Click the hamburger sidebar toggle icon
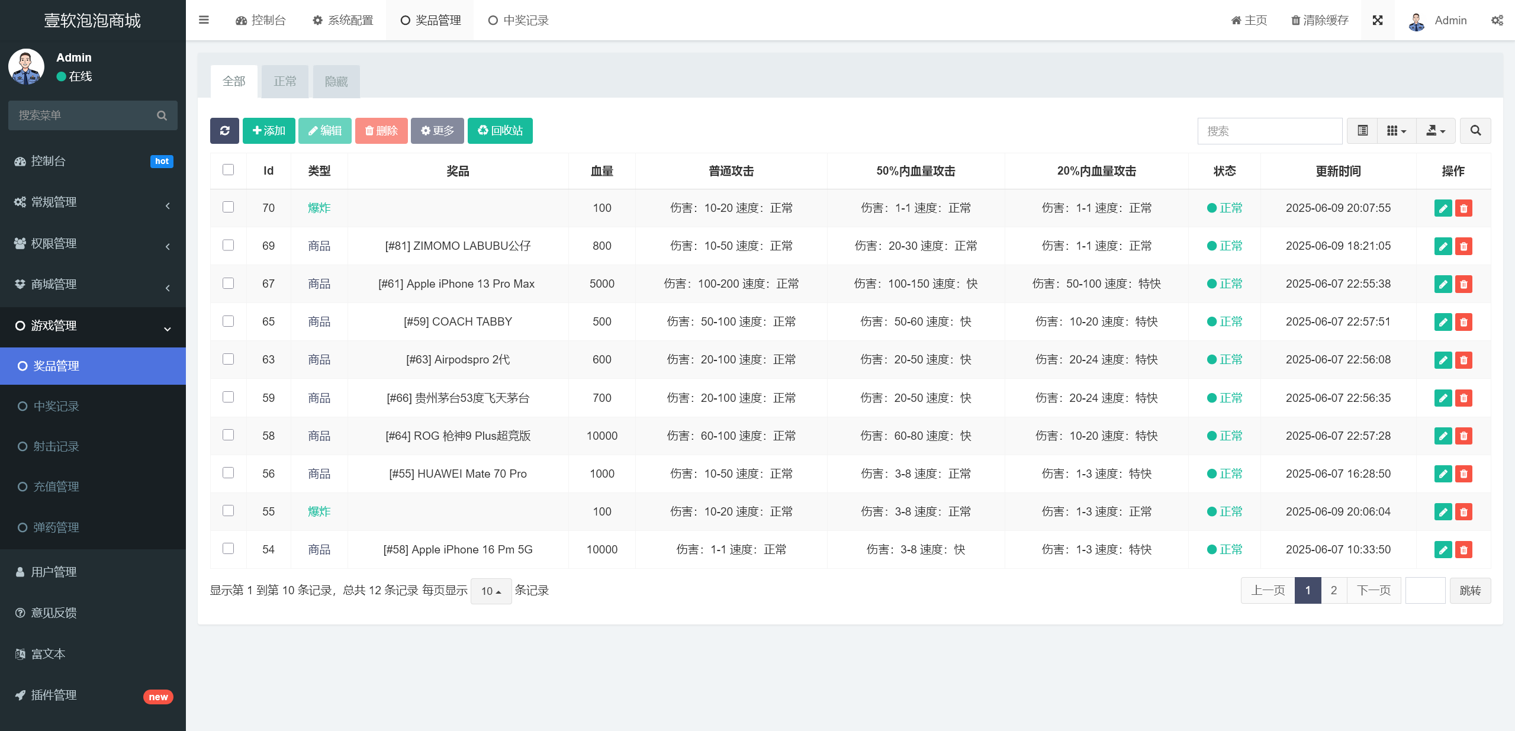The image size is (1515, 731). click(x=204, y=20)
